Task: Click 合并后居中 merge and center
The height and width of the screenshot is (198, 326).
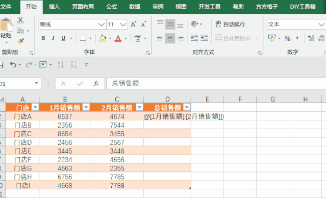Action: pos(233,38)
